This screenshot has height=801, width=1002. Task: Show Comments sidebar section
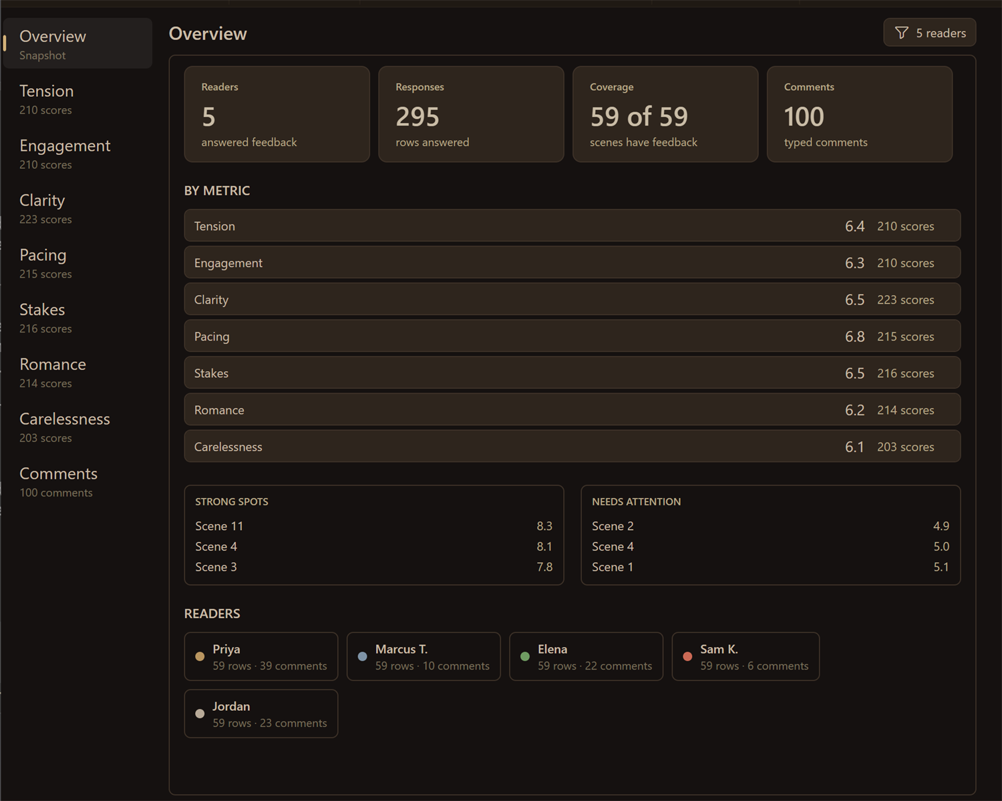(77, 482)
